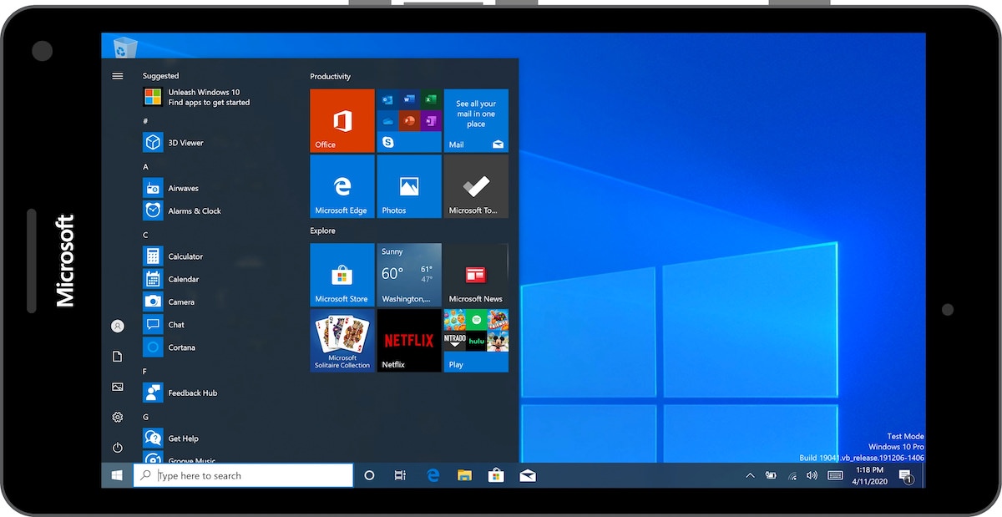Open the Netflix tile
This screenshot has height=517, width=1002.
coord(409,341)
